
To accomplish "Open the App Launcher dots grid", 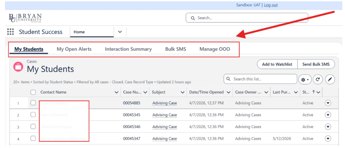I will pos(10,32).
